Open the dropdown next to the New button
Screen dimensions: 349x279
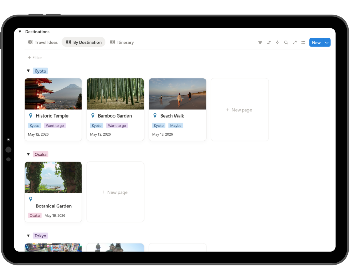tap(327, 42)
